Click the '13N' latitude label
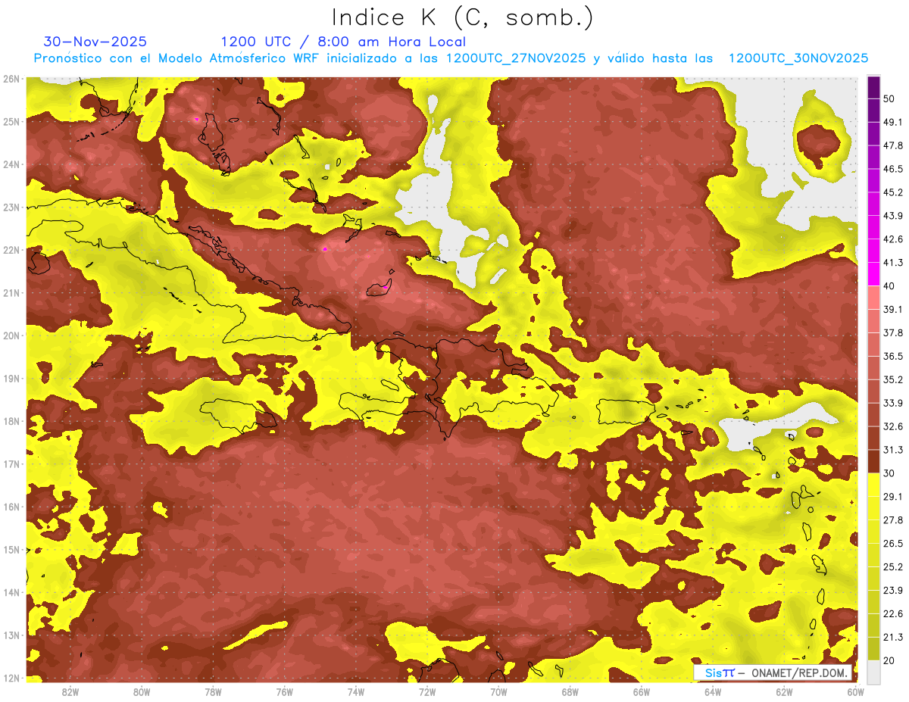 click(x=11, y=635)
